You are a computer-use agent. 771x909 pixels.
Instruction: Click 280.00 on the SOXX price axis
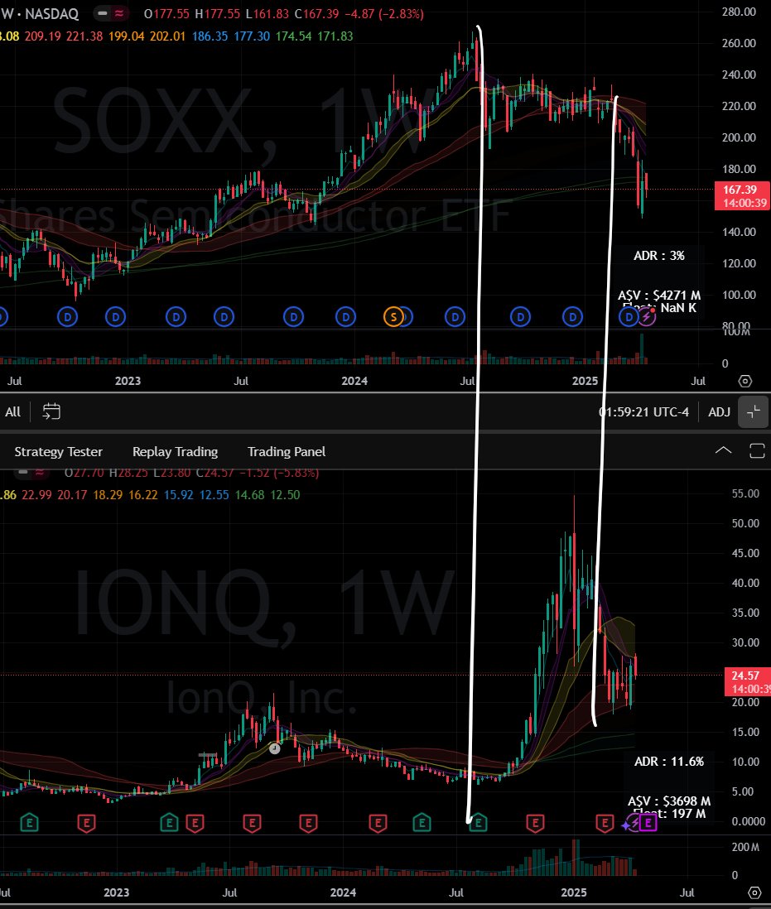tap(739, 12)
